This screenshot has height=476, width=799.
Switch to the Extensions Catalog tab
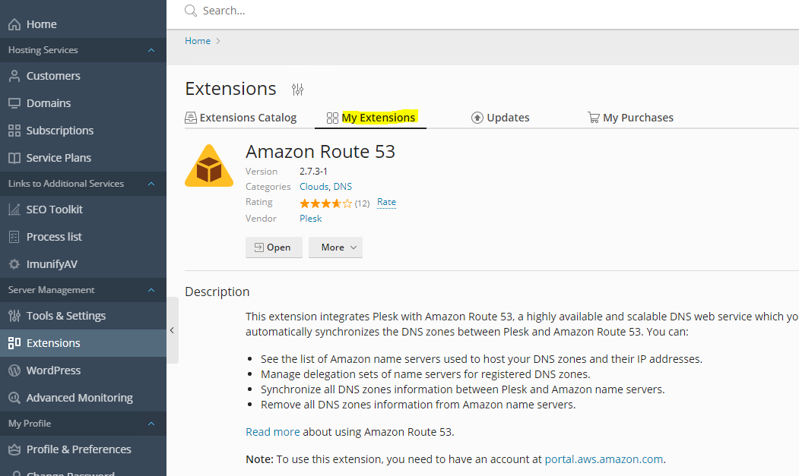point(241,118)
